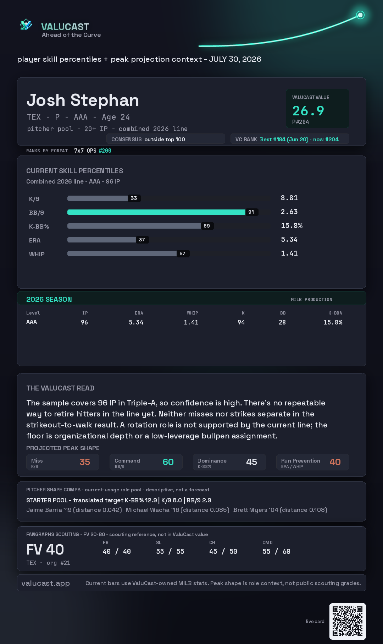Click the VC RANK best #184 pill

point(290,139)
